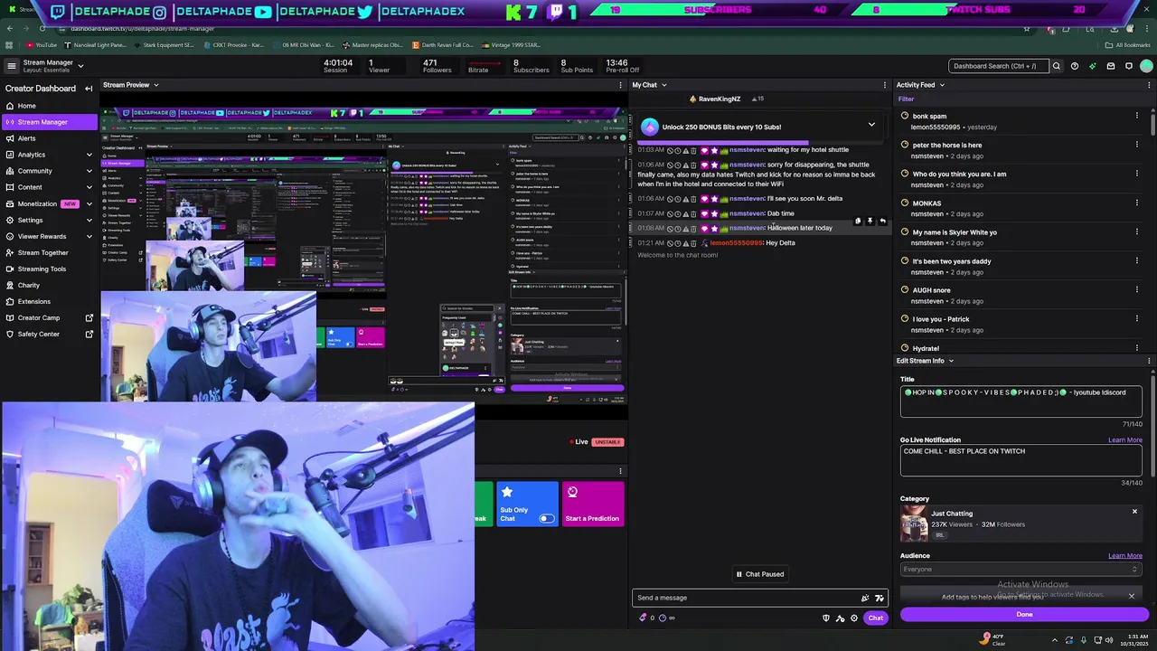Open Quick Actions panel three-dot menu
Viewport: 1157px width, 651px height.
tap(620, 471)
